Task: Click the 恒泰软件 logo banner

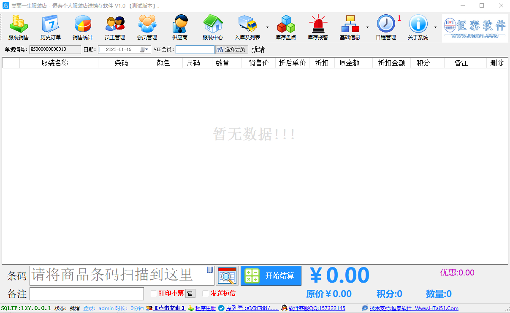Action: (x=475, y=28)
